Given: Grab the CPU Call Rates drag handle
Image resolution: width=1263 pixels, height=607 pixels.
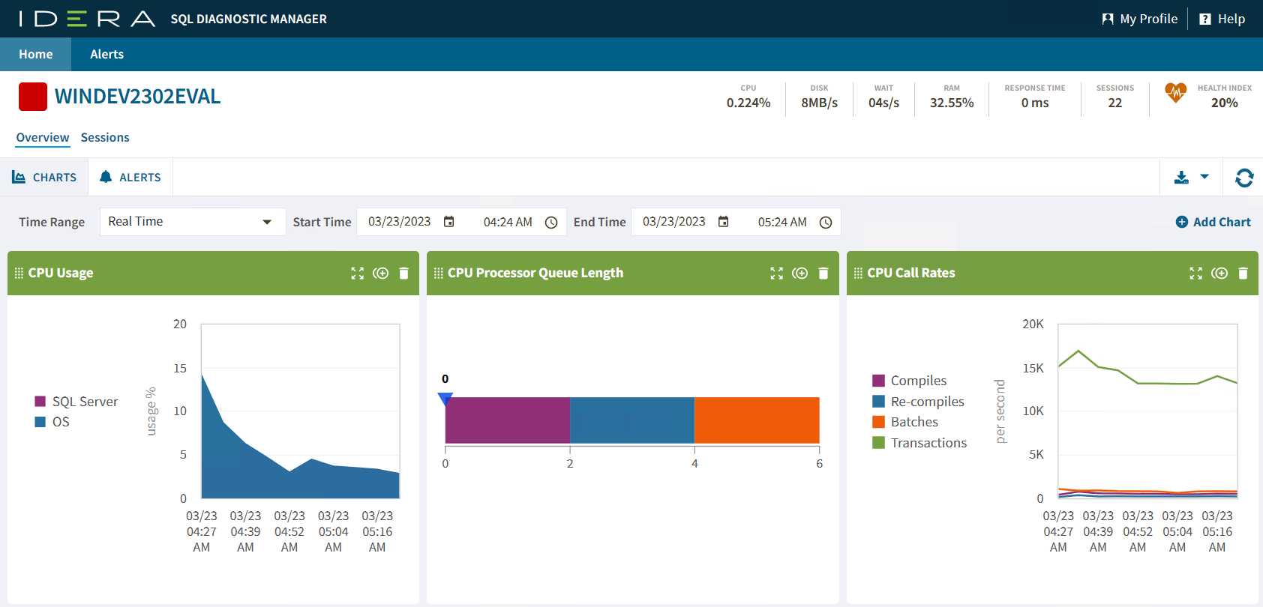Looking at the screenshot, I should coord(858,274).
